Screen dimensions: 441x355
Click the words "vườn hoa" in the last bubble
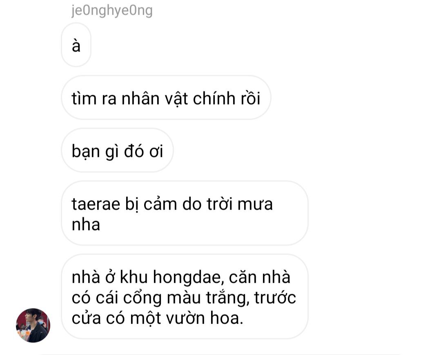[204, 318]
